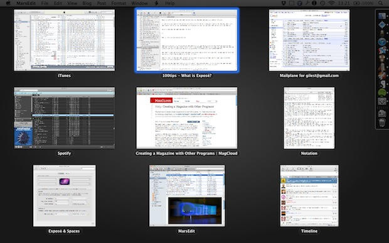Click the battery status indicator
The width and height of the screenshot is (389, 243).
[363, 3]
